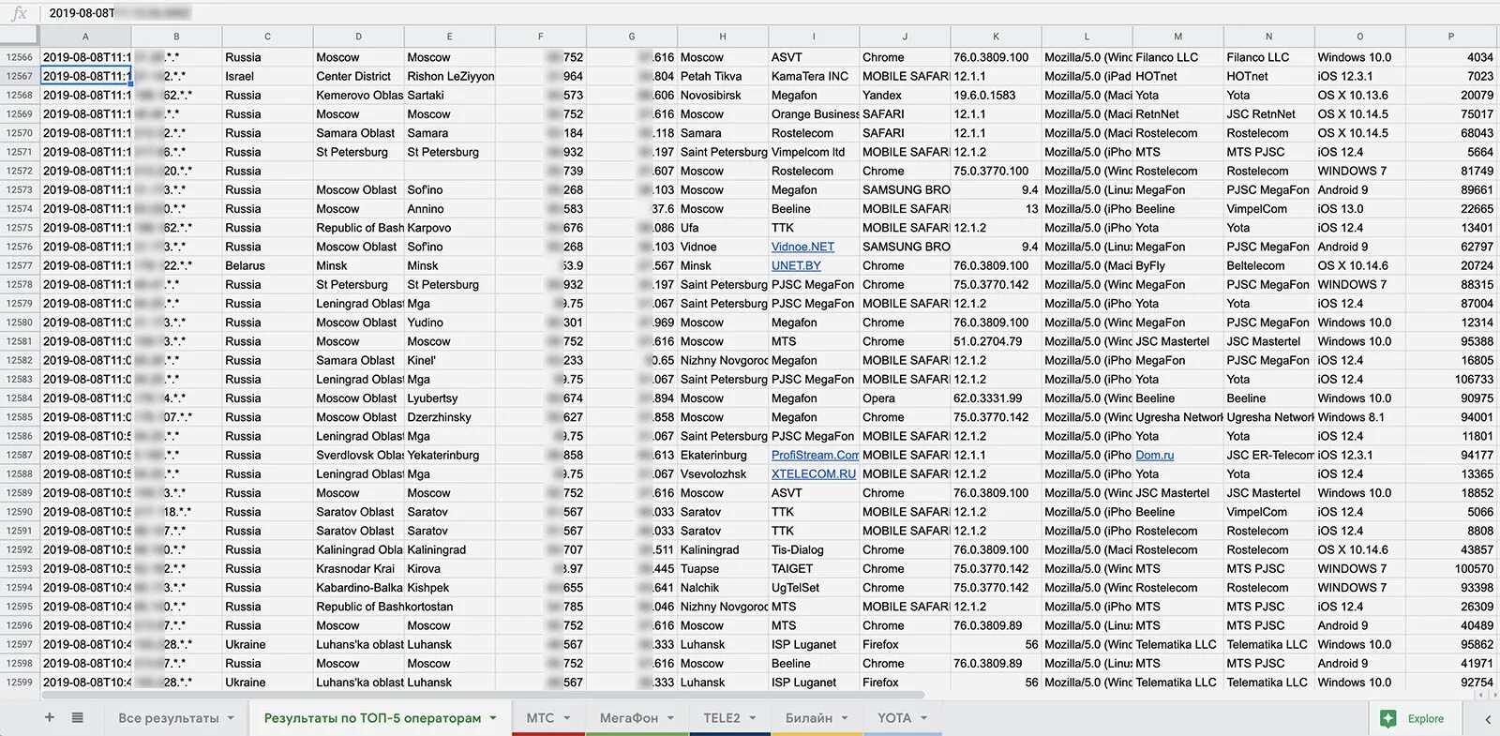
Task: Select row header 12566
Action: (20, 57)
